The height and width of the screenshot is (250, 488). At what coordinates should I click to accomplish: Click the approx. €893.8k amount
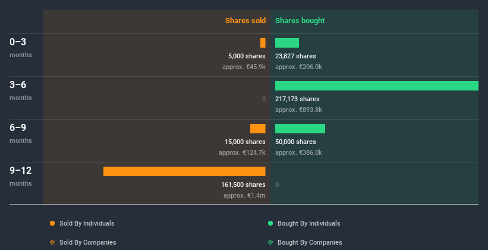coord(298,110)
